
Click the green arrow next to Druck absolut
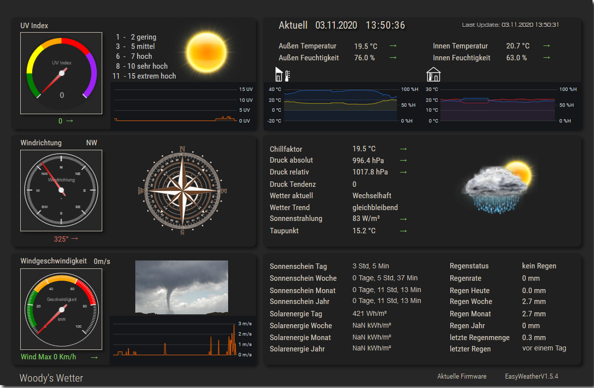[x=403, y=160]
